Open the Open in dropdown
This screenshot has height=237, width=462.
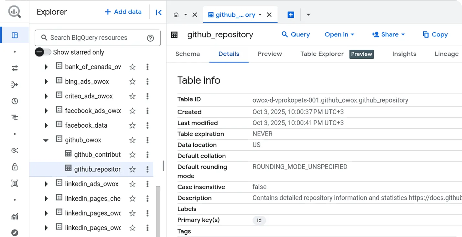point(339,35)
